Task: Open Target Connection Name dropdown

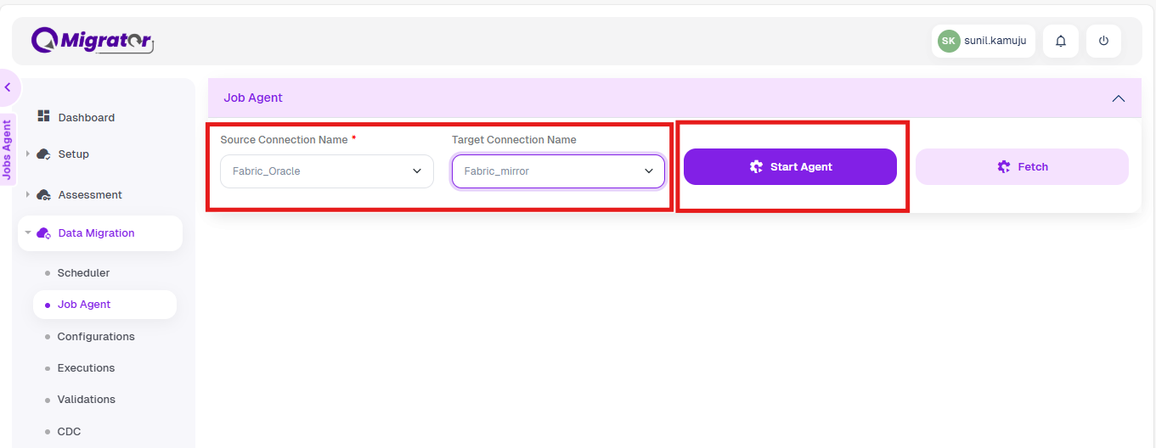Action: click(x=558, y=171)
